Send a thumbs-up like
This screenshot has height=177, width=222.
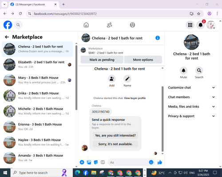(x=160, y=162)
